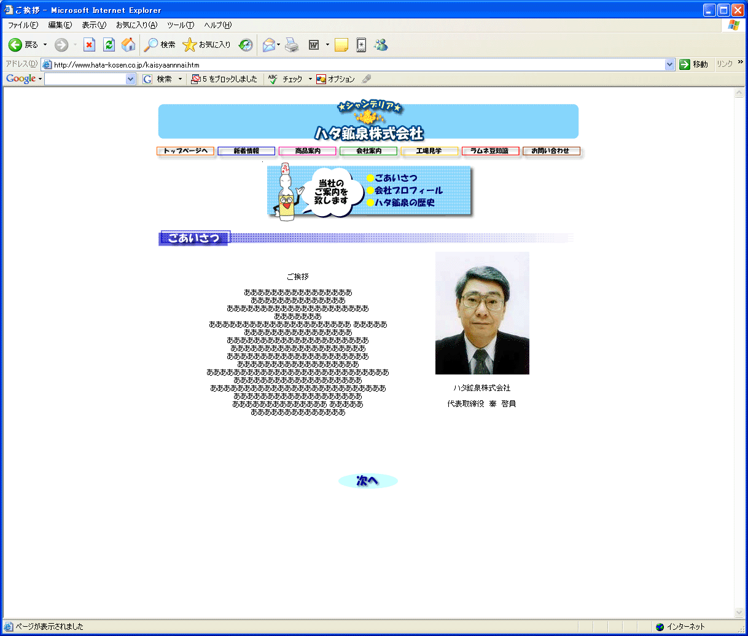Image resolution: width=748 pixels, height=636 pixels.
Task: Click the ハタ鉱泉株式会社 header banner
Action: coord(368,121)
